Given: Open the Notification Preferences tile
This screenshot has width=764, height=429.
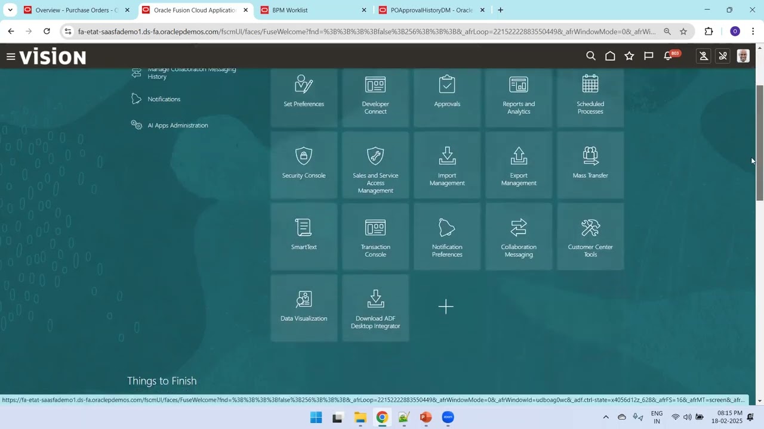Looking at the screenshot, I should point(447,237).
